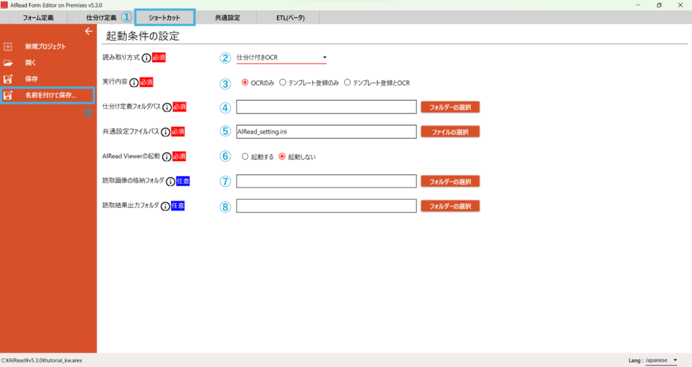Open the フォーム定義 tab
The height and width of the screenshot is (367, 692).
[x=38, y=18]
